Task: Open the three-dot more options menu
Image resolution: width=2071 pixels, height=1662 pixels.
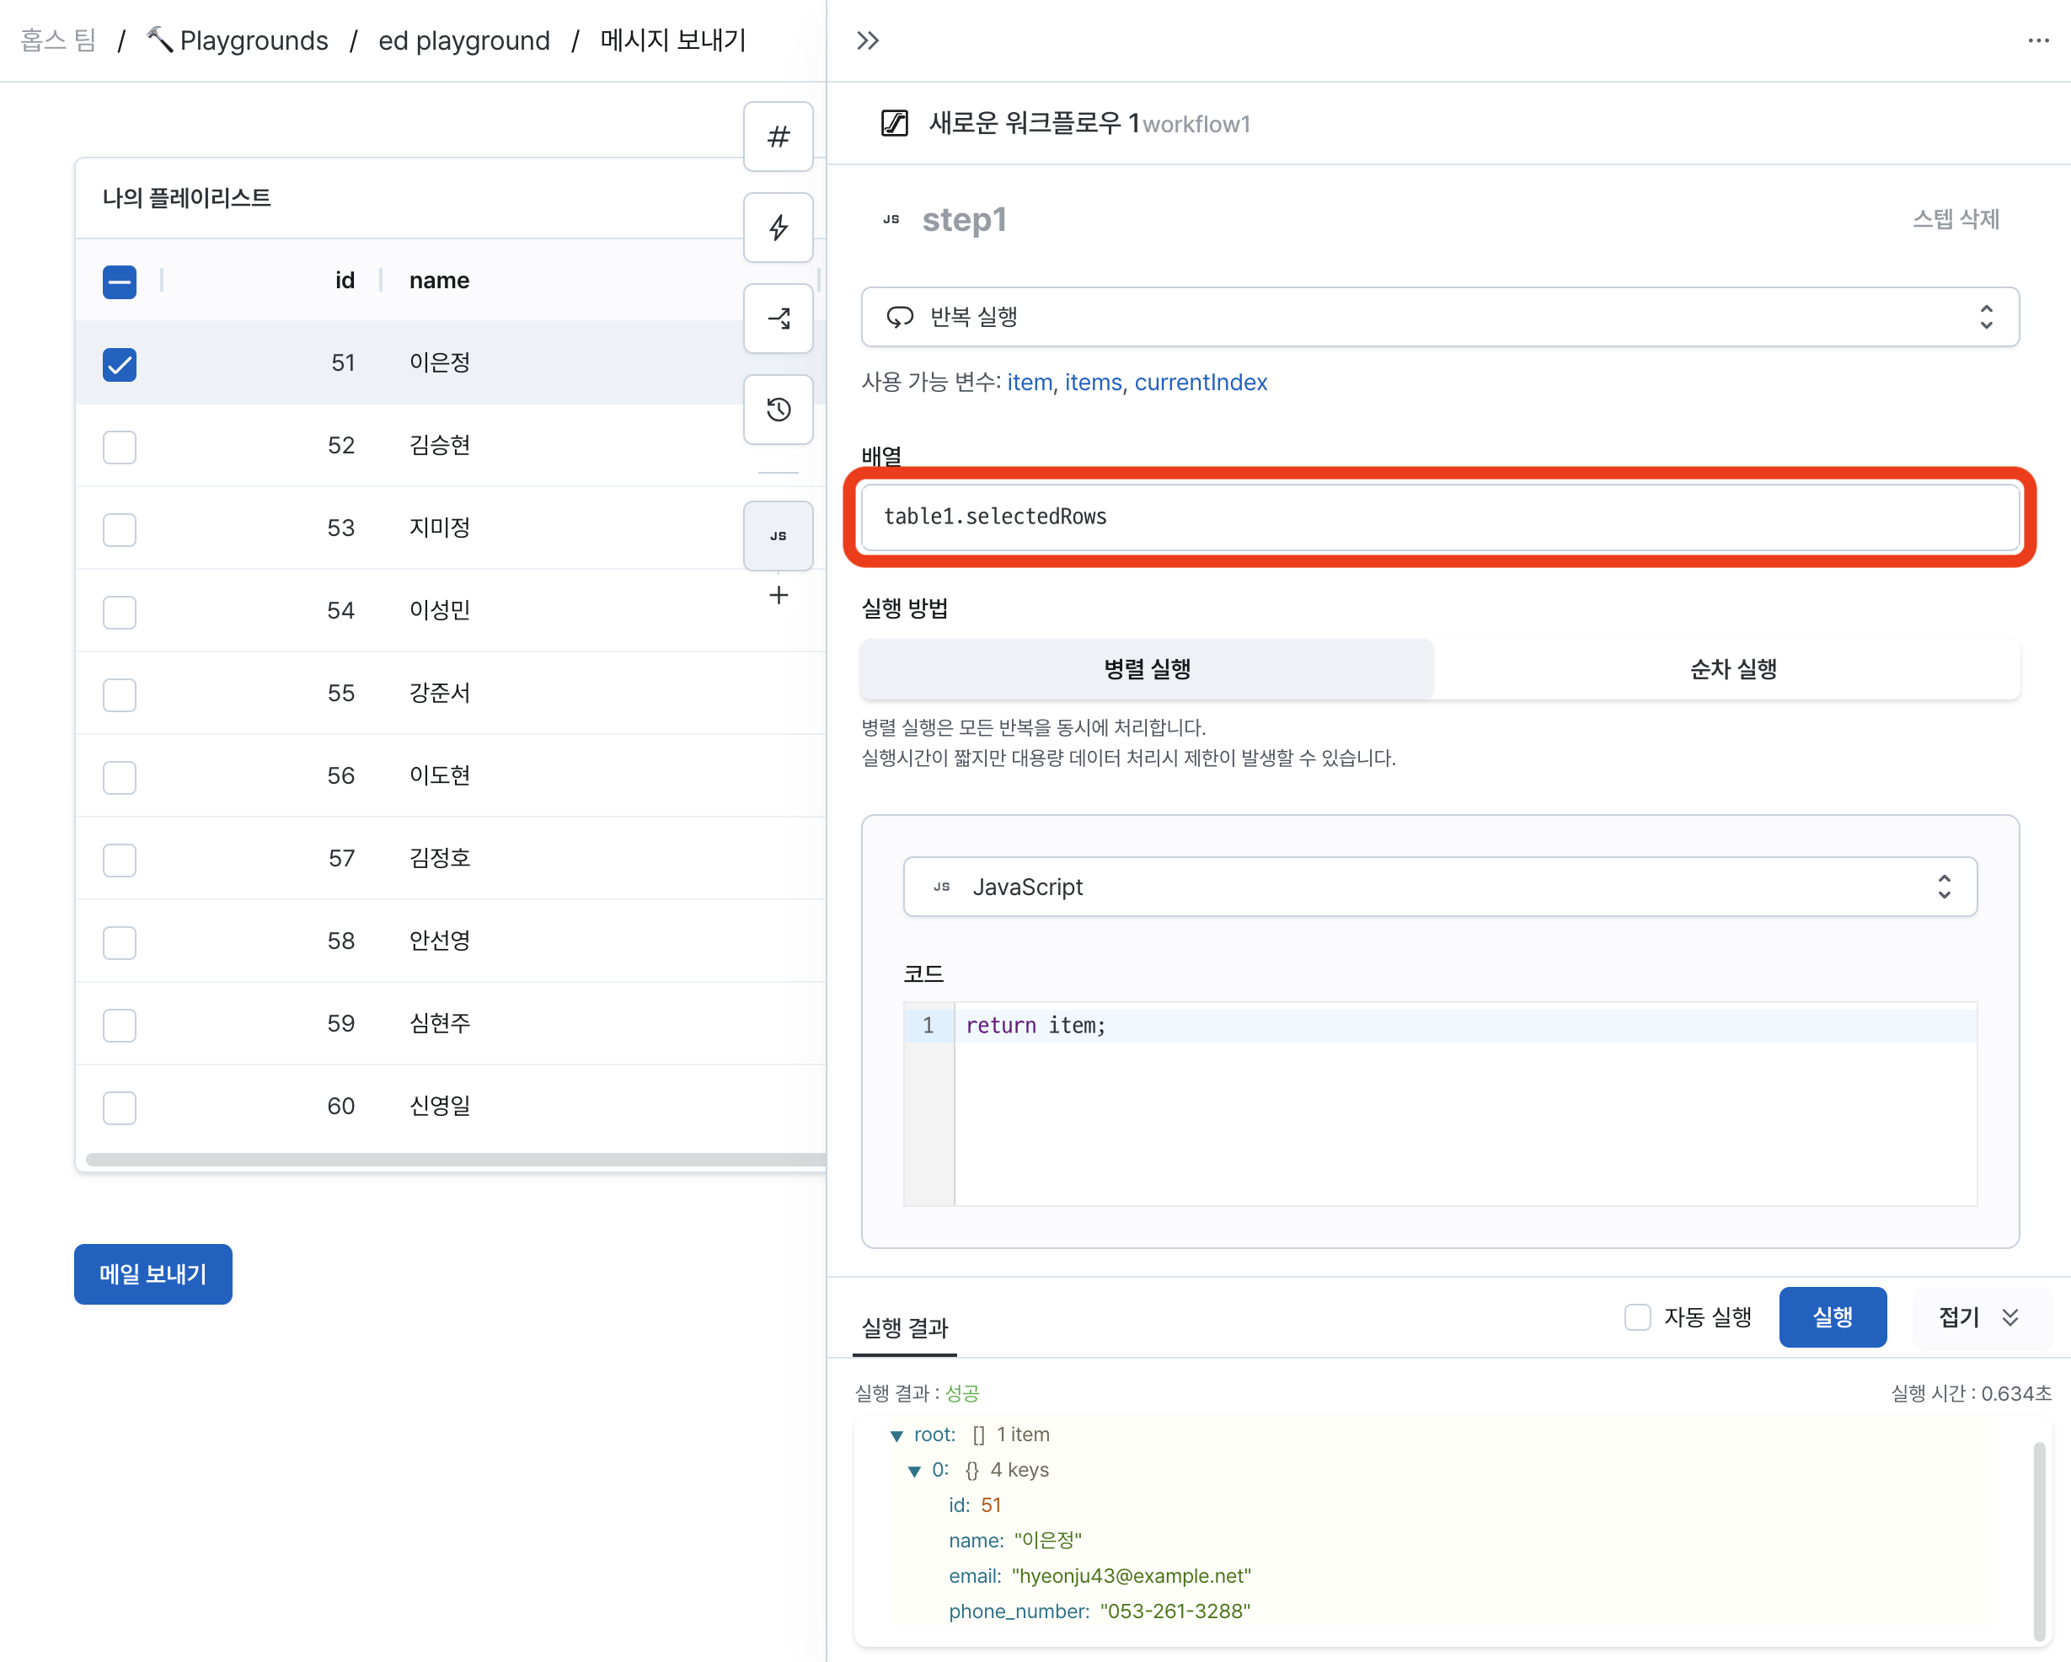Action: tap(2037, 40)
